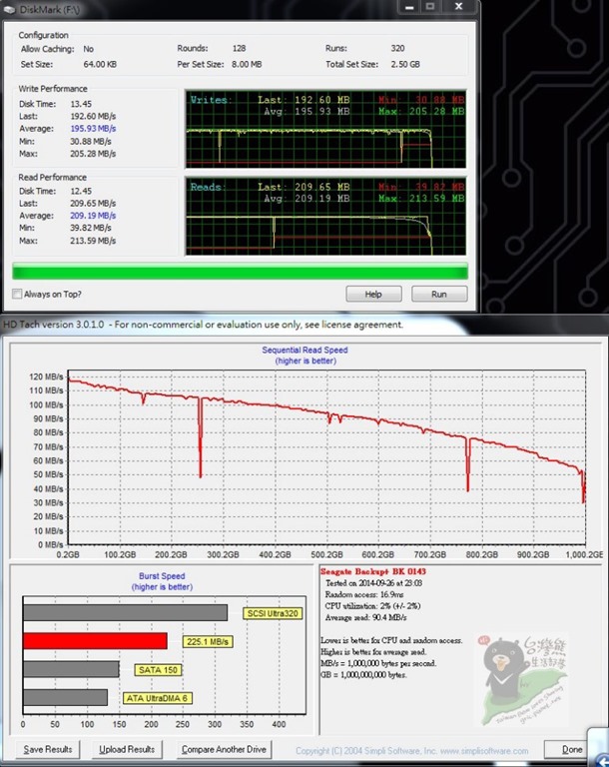
Task: Click write Disk Time value 13.45
Action: click(x=81, y=104)
